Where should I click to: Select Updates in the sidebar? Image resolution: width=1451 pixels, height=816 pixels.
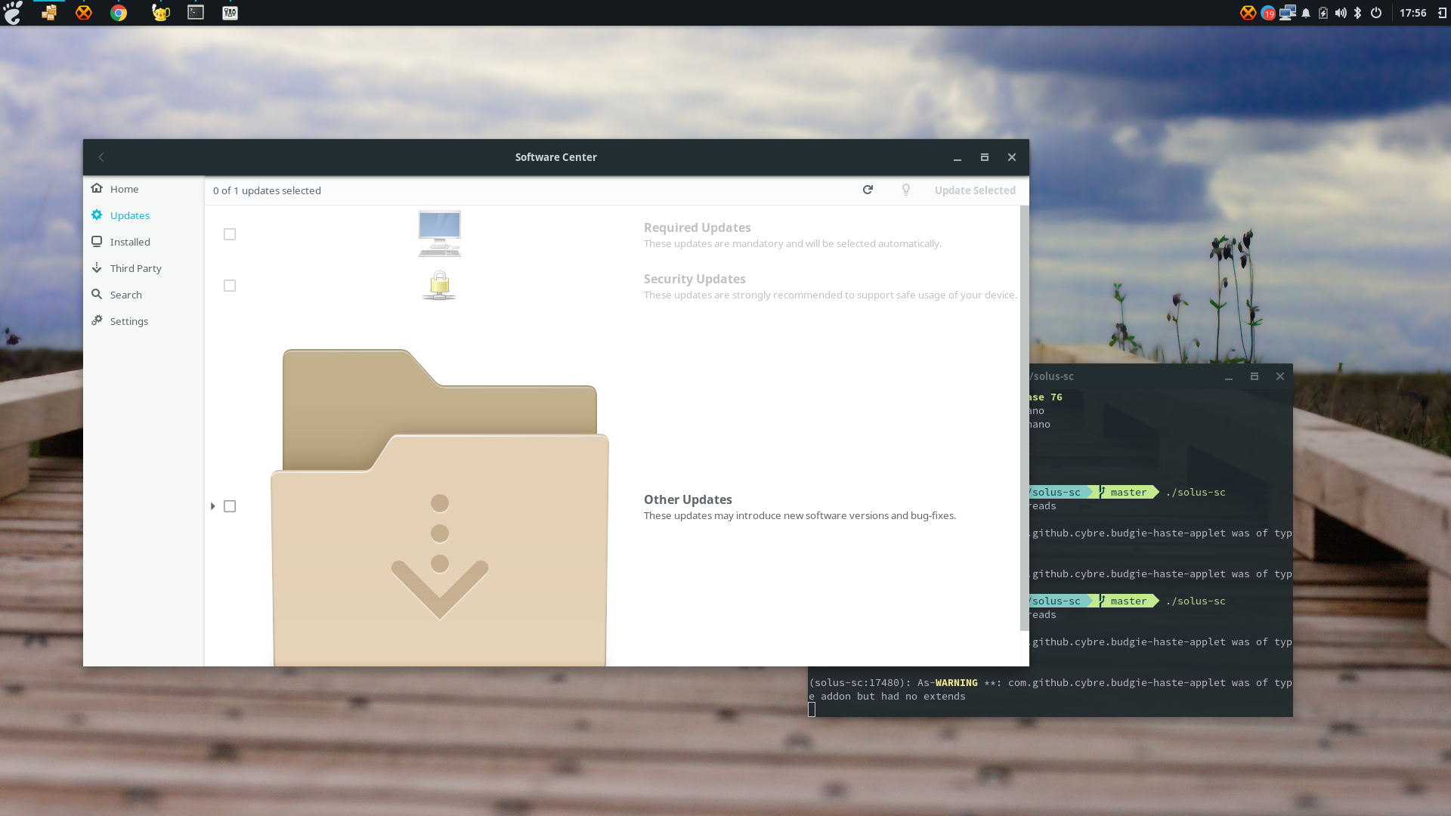(143, 215)
